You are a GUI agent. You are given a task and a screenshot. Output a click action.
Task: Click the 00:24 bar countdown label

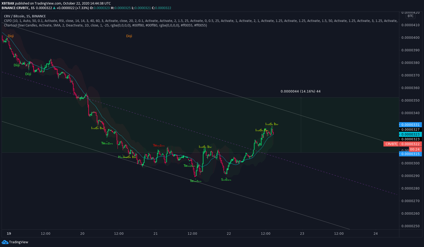tap(415, 149)
